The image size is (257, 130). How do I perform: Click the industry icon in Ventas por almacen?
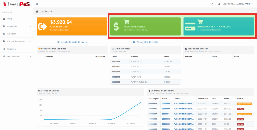click(x=186, y=49)
